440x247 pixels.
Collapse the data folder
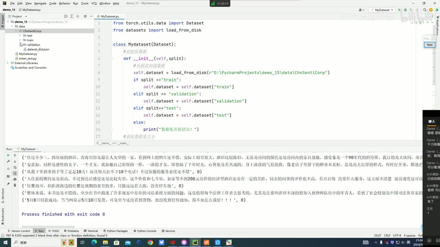pos(12,26)
